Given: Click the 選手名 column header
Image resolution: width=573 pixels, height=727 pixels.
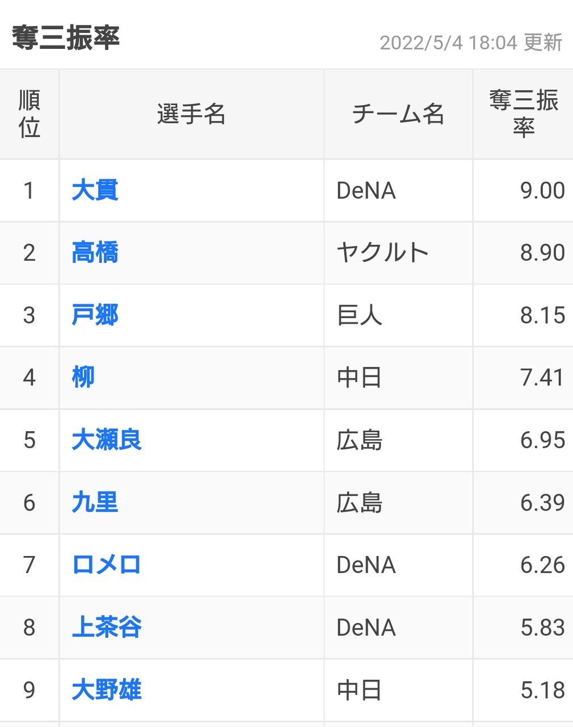Looking at the screenshot, I should click(x=192, y=114).
